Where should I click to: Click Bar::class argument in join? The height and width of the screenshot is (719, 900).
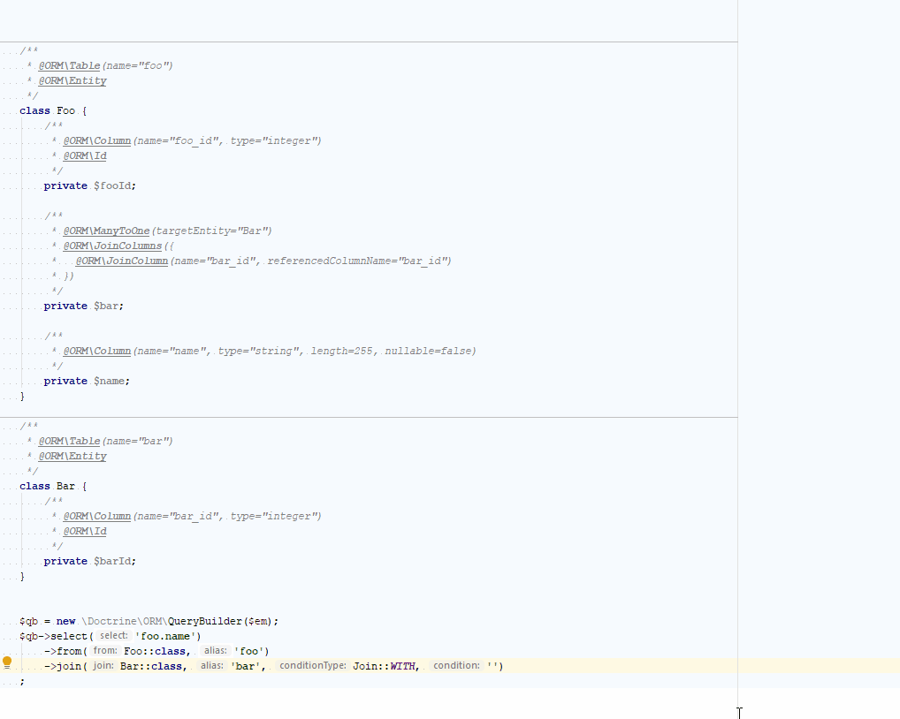click(x=151, y=666)
